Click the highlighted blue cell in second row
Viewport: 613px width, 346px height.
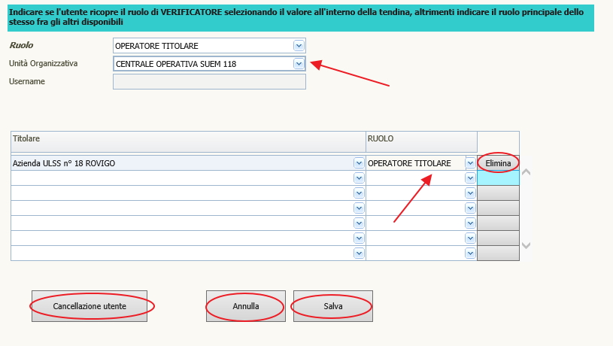498,178
